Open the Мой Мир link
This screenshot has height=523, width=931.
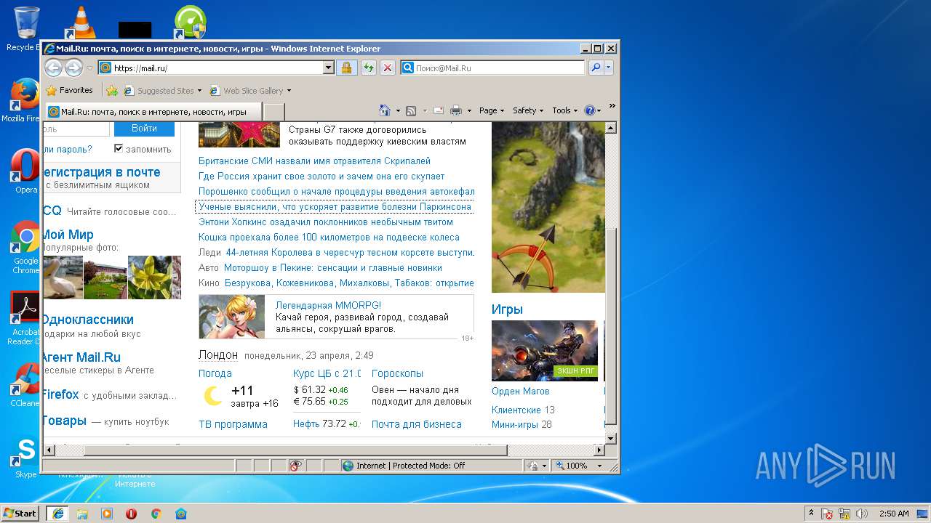click(68, 235)
